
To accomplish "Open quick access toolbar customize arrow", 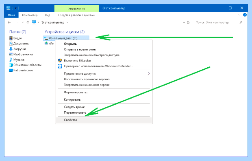I will pyautogui.click(x=15, y=8).
